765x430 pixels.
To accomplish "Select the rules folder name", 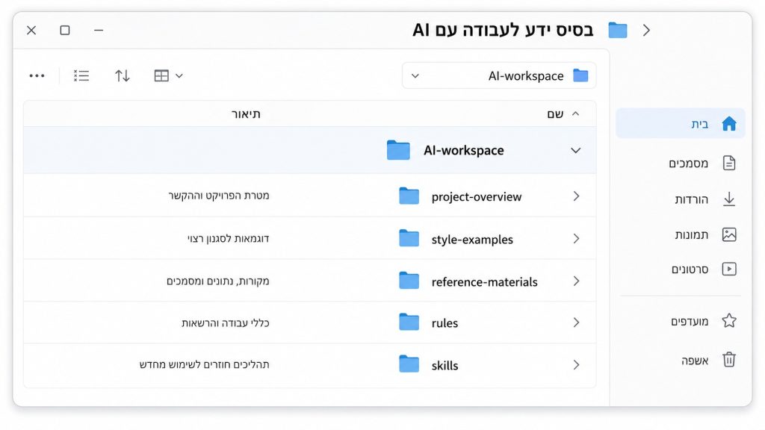I will [x=445, y=323].
